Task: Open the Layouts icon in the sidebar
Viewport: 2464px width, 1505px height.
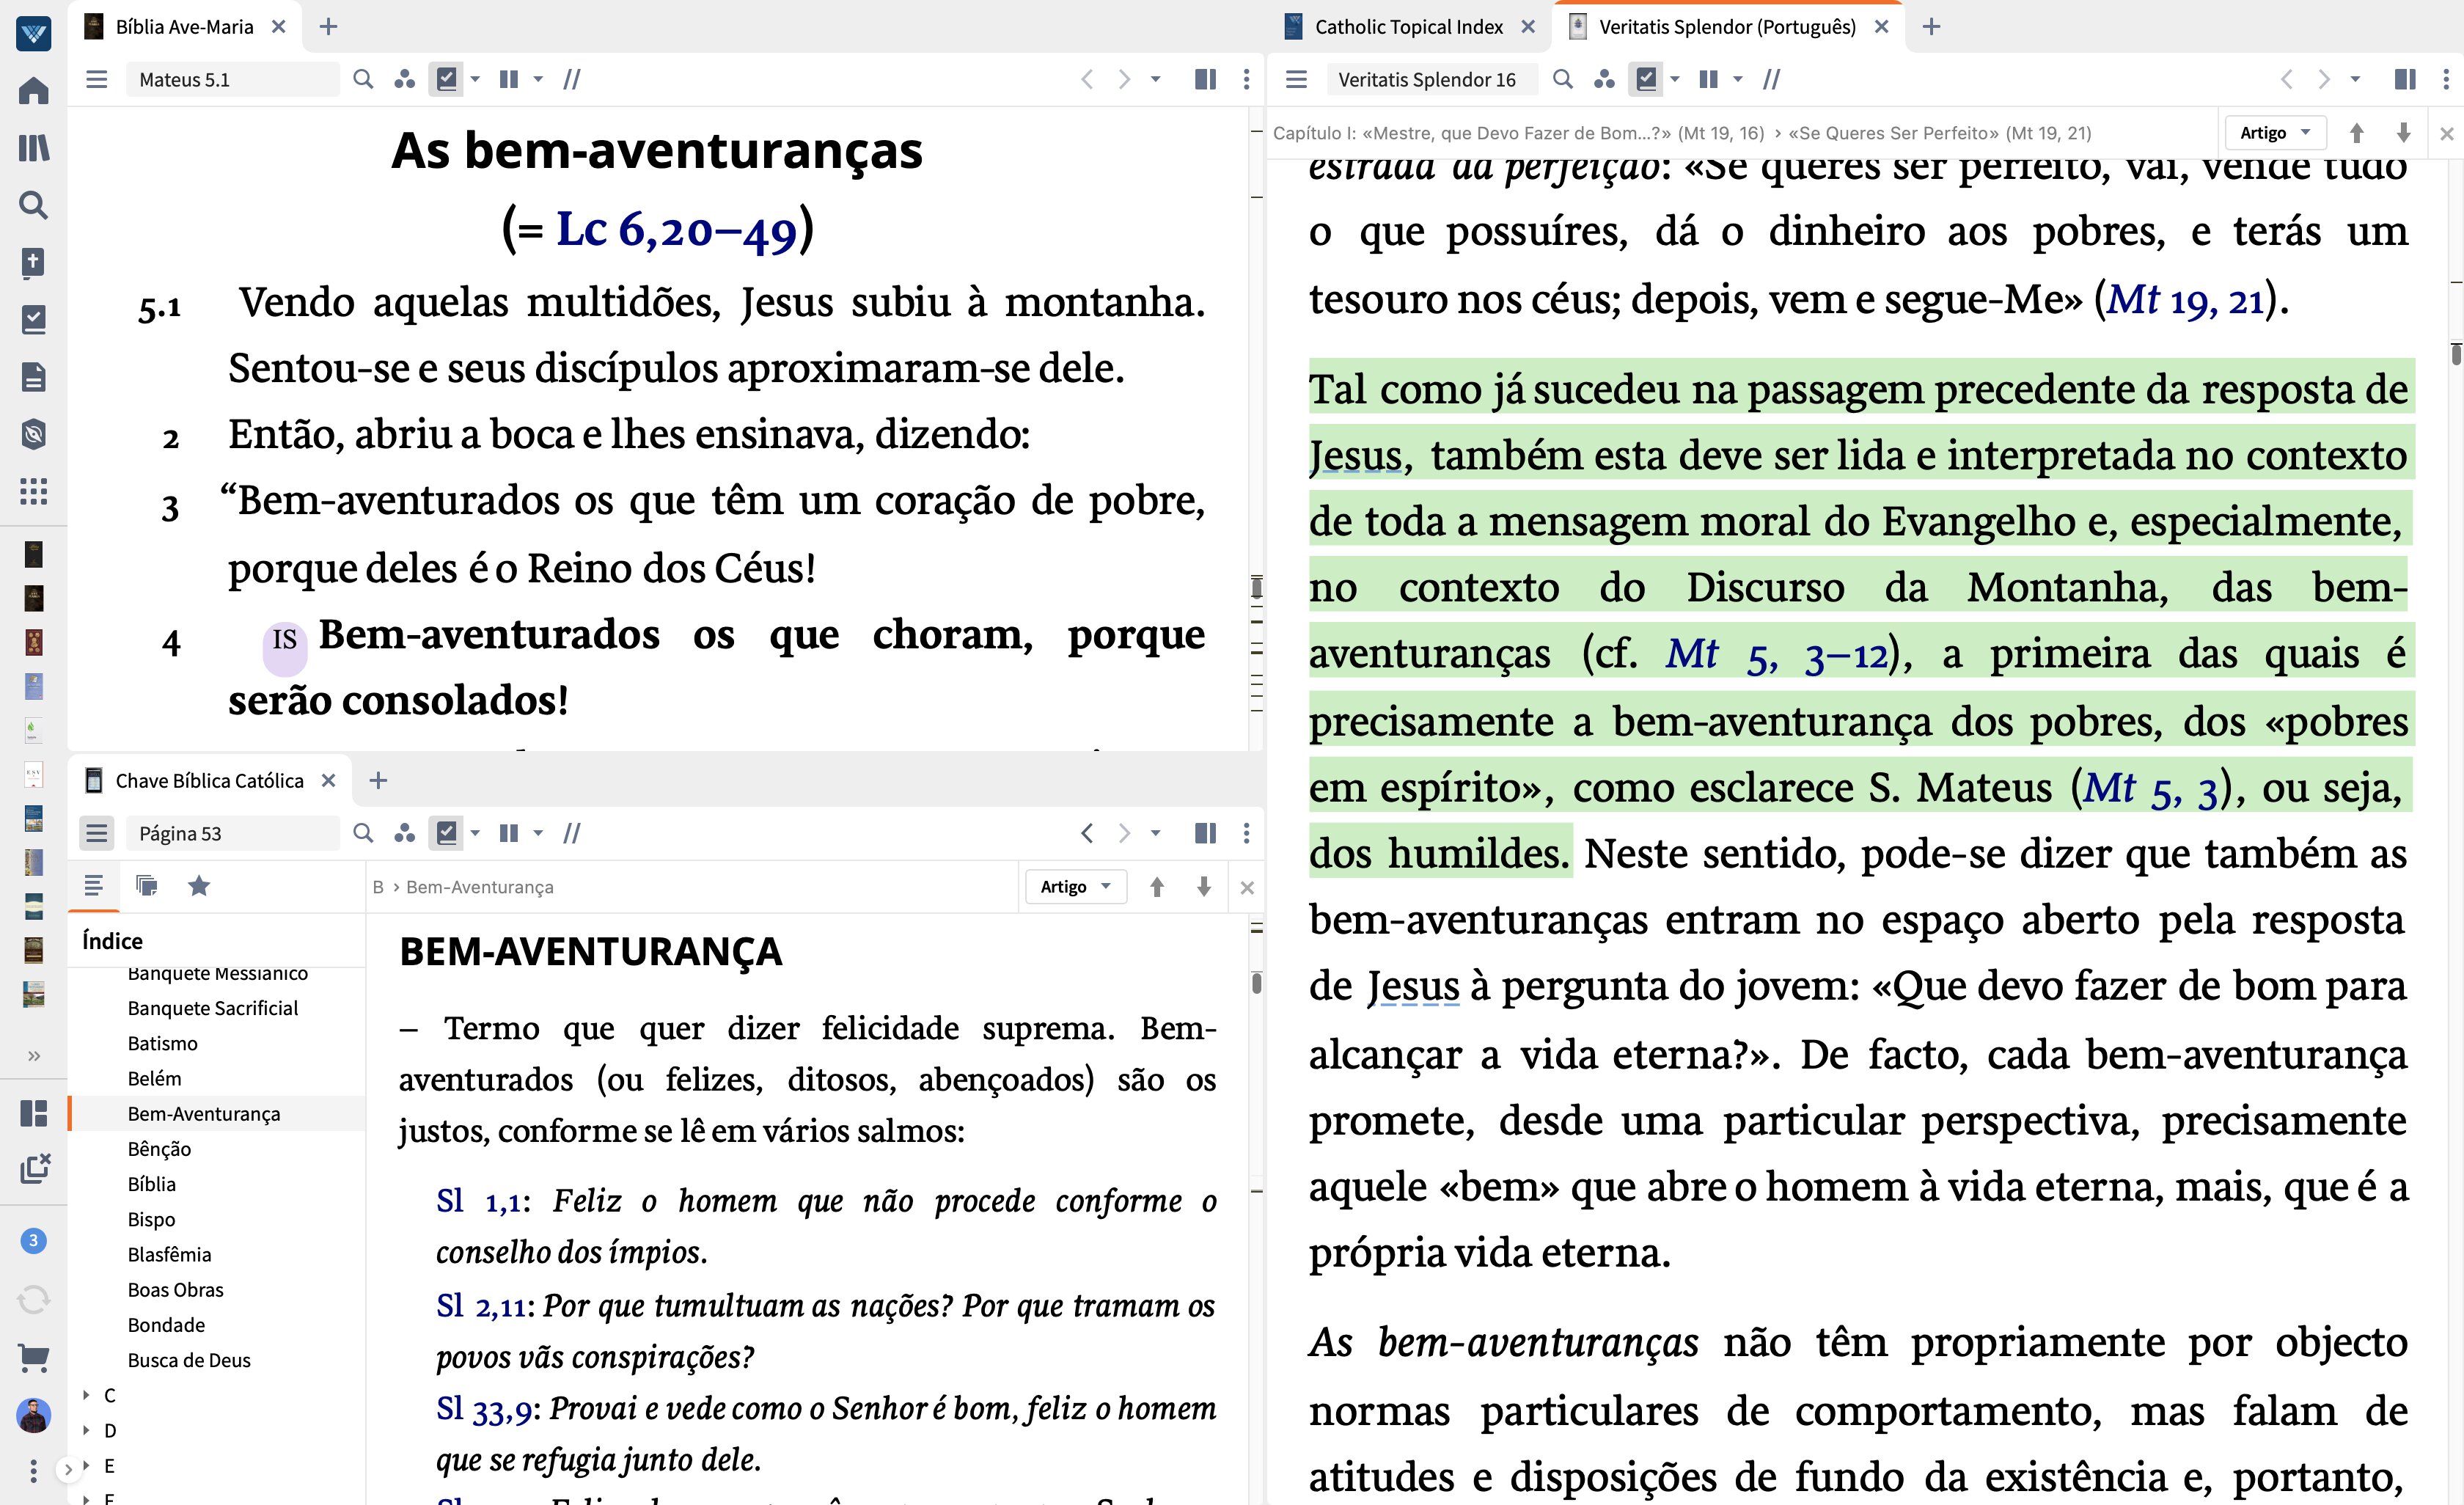Action: click(x=33, y=1113)
